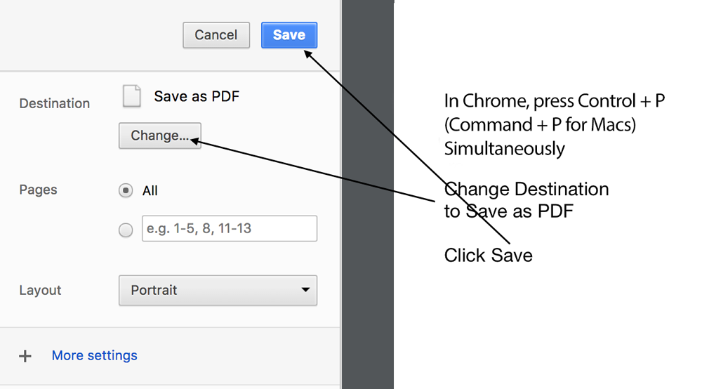Click the 'All' label next to radio
The width and height of the screenshot is (702, 389).
point(150,191)
